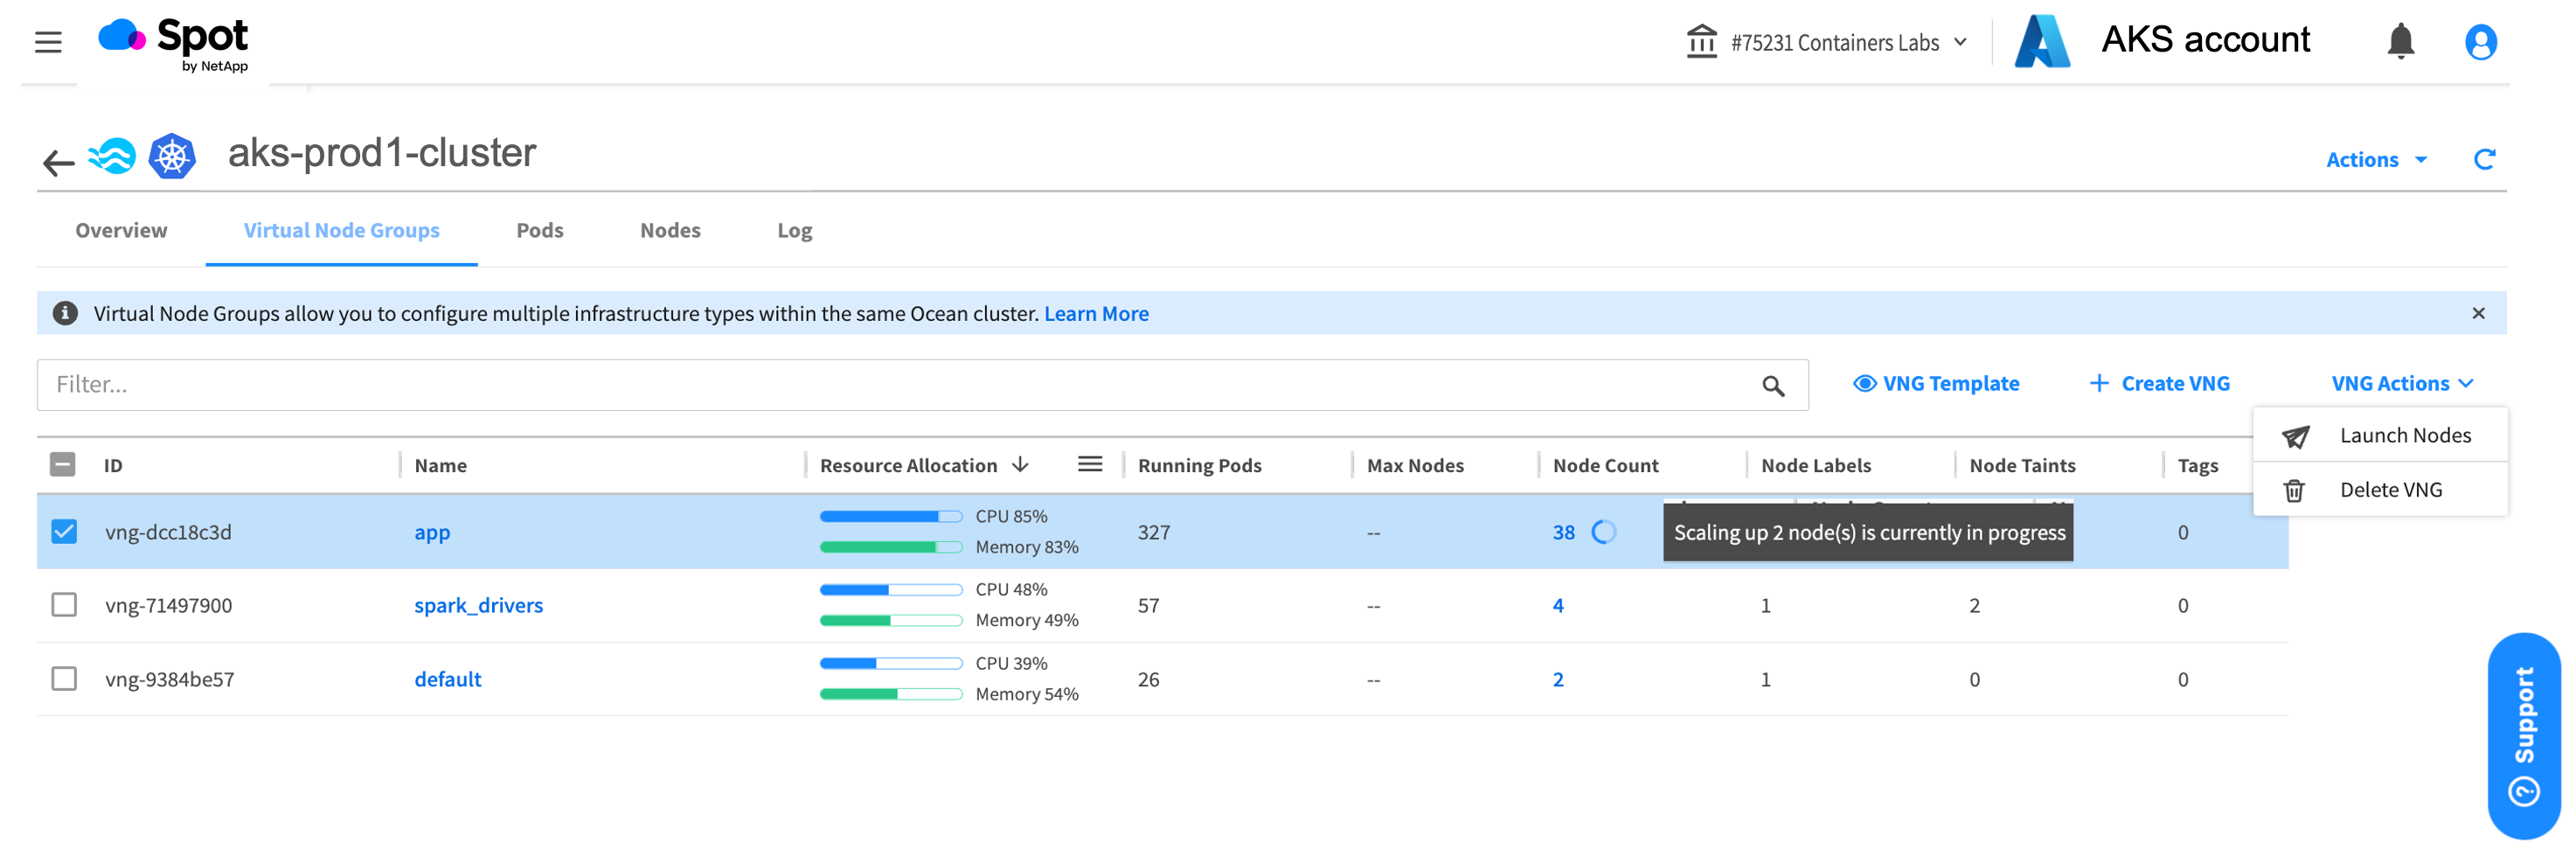The image size is (2576, 849).
Task: Click the Create VNG button
Action: point(2160,384)
